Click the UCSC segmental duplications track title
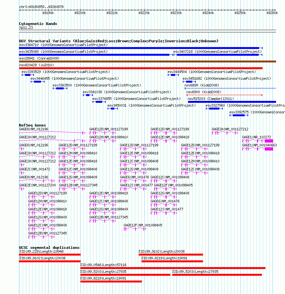 coord(49,248)
